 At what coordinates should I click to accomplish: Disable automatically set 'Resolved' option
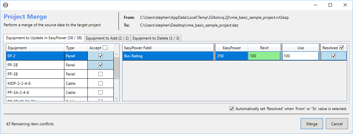pyautogui.click(x=231, y=109)
